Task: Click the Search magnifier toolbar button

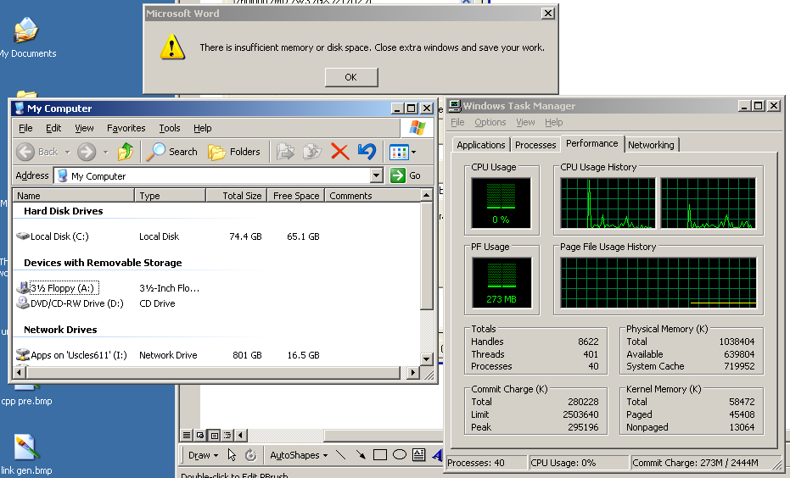Action: click(x=171, y=152)
